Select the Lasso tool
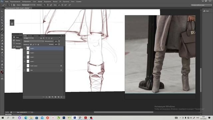This screenshot has width=213, height=120. [x=2, y=17]
